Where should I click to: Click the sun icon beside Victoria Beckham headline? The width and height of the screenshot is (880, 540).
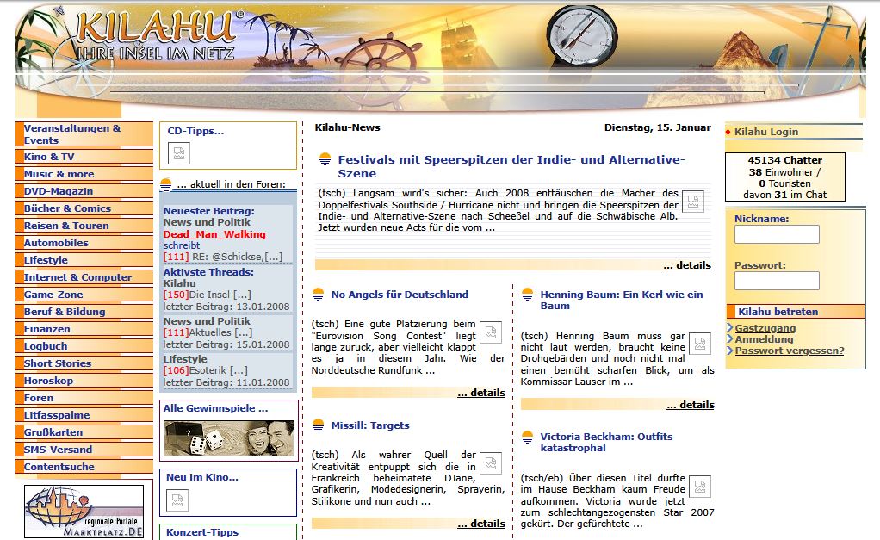[528, 437]
